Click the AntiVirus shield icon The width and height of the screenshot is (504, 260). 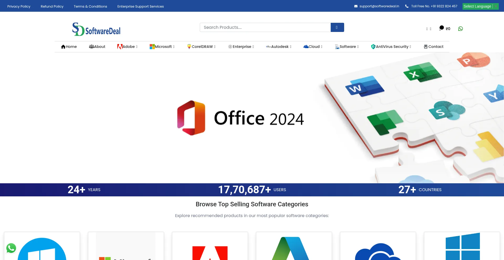tap(373, 47)
